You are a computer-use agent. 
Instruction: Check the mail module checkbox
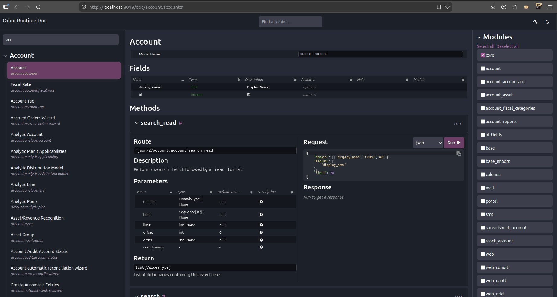coord(483,188)
